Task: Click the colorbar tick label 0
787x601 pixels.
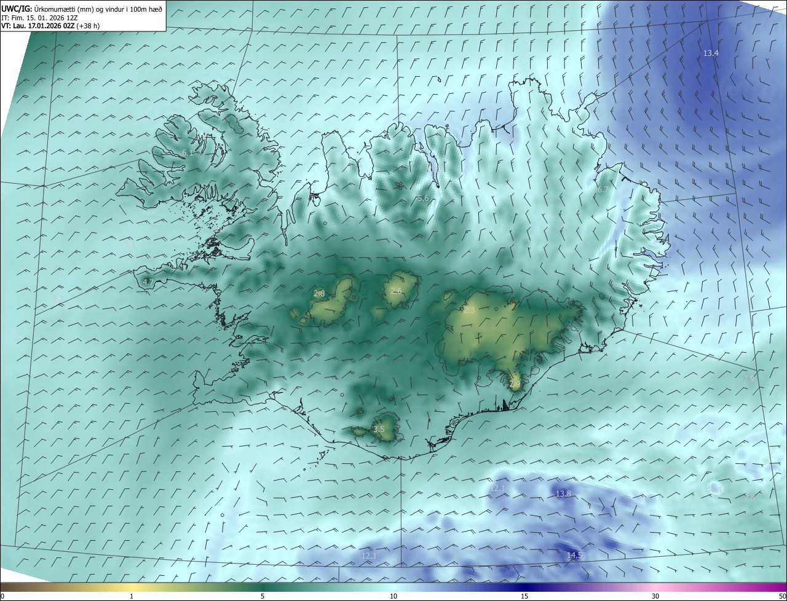Action: (2, 596)
